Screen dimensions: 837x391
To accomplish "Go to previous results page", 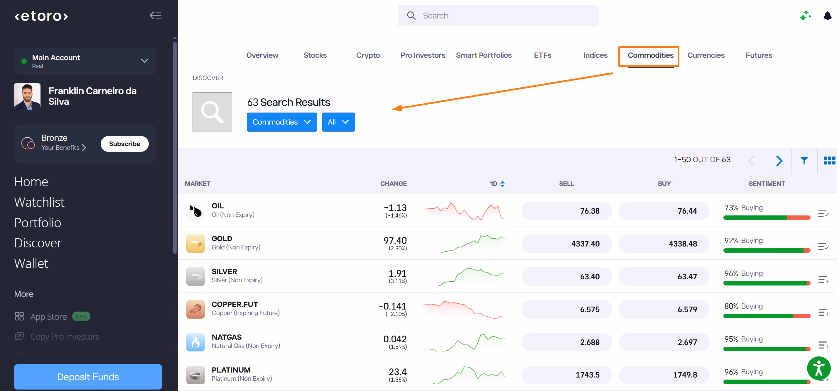I will (751, 161).
